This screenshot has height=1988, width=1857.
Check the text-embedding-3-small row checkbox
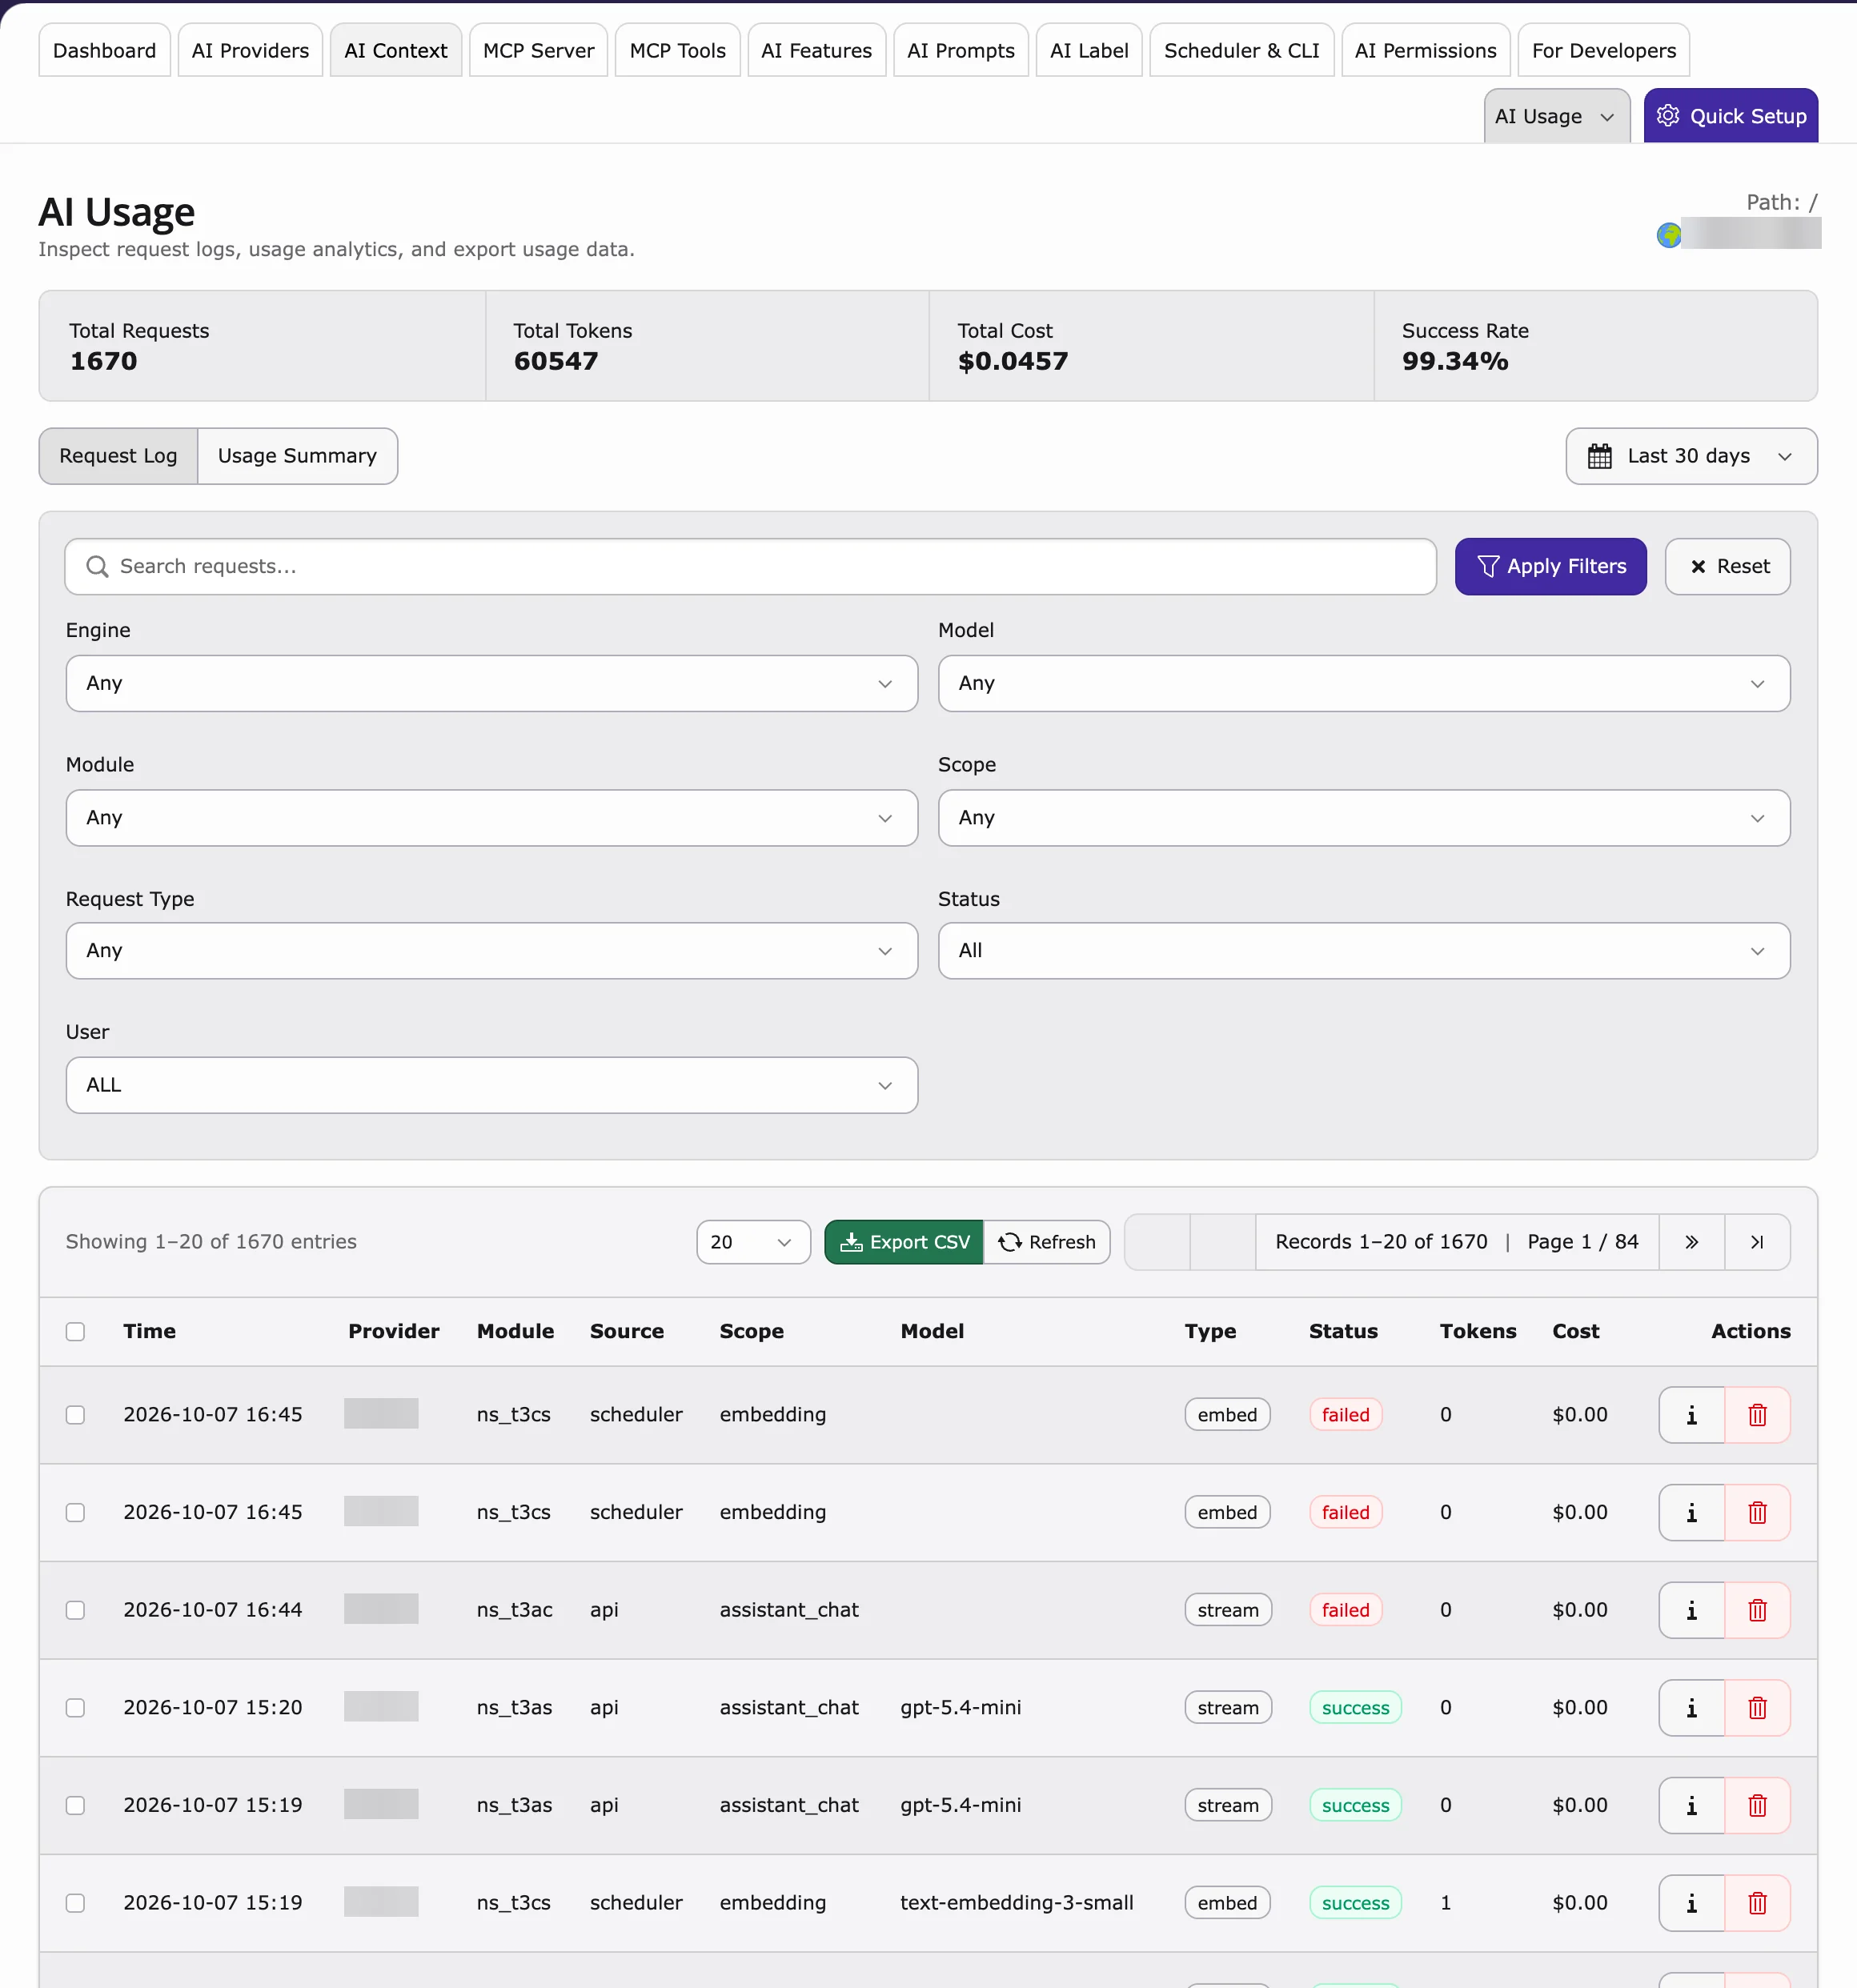pyautogui.click(x=75, y=1902)
